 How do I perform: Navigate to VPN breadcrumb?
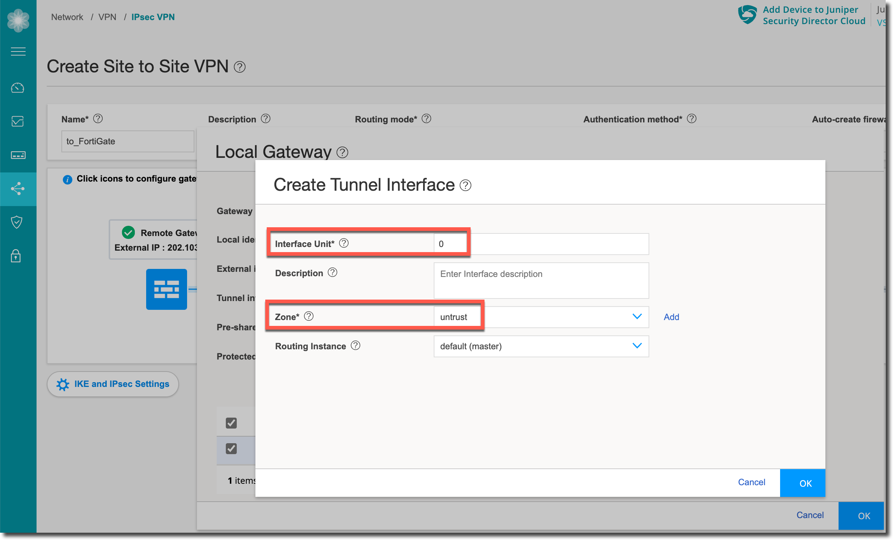(107, 17)
